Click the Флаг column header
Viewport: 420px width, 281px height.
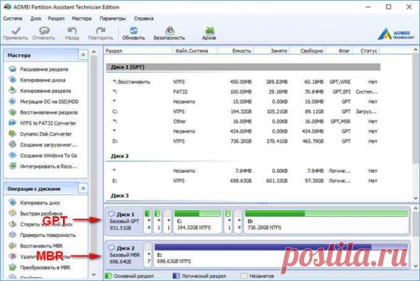click(x=339, y=51)
